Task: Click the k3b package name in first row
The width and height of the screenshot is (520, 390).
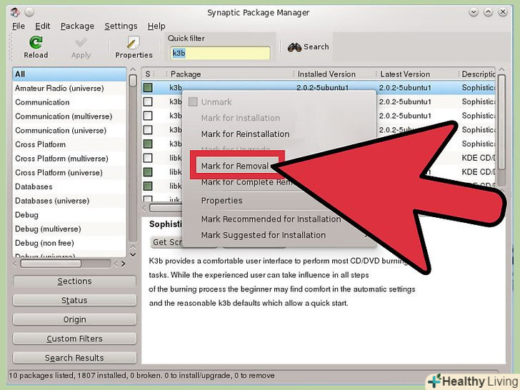Action: coord(176,88)
